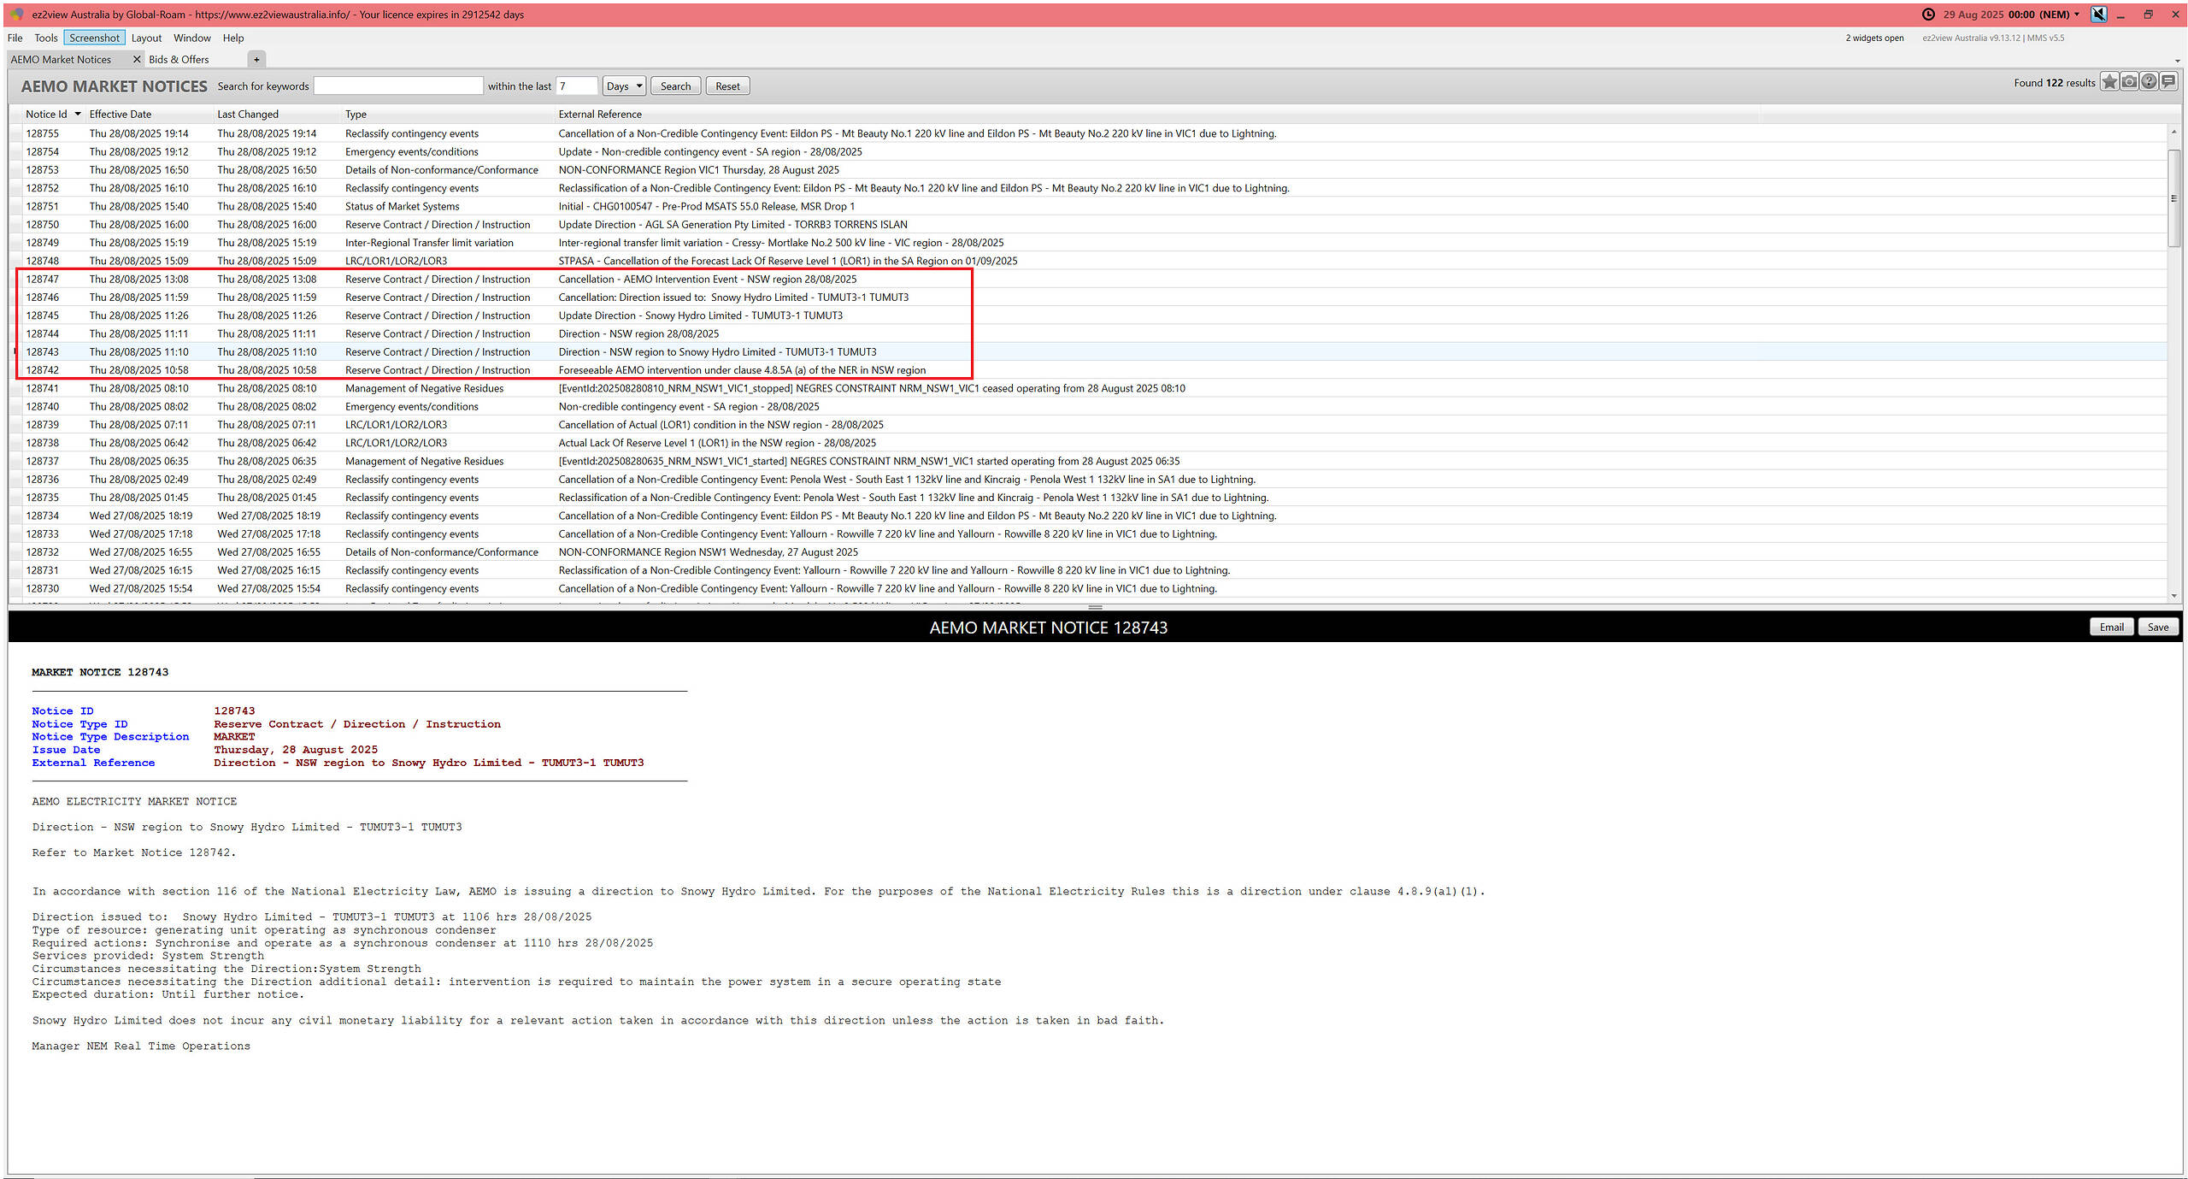This screenshot has width=2188, height=1179.
Task: Select notice row 128735
Action: 1088,498
